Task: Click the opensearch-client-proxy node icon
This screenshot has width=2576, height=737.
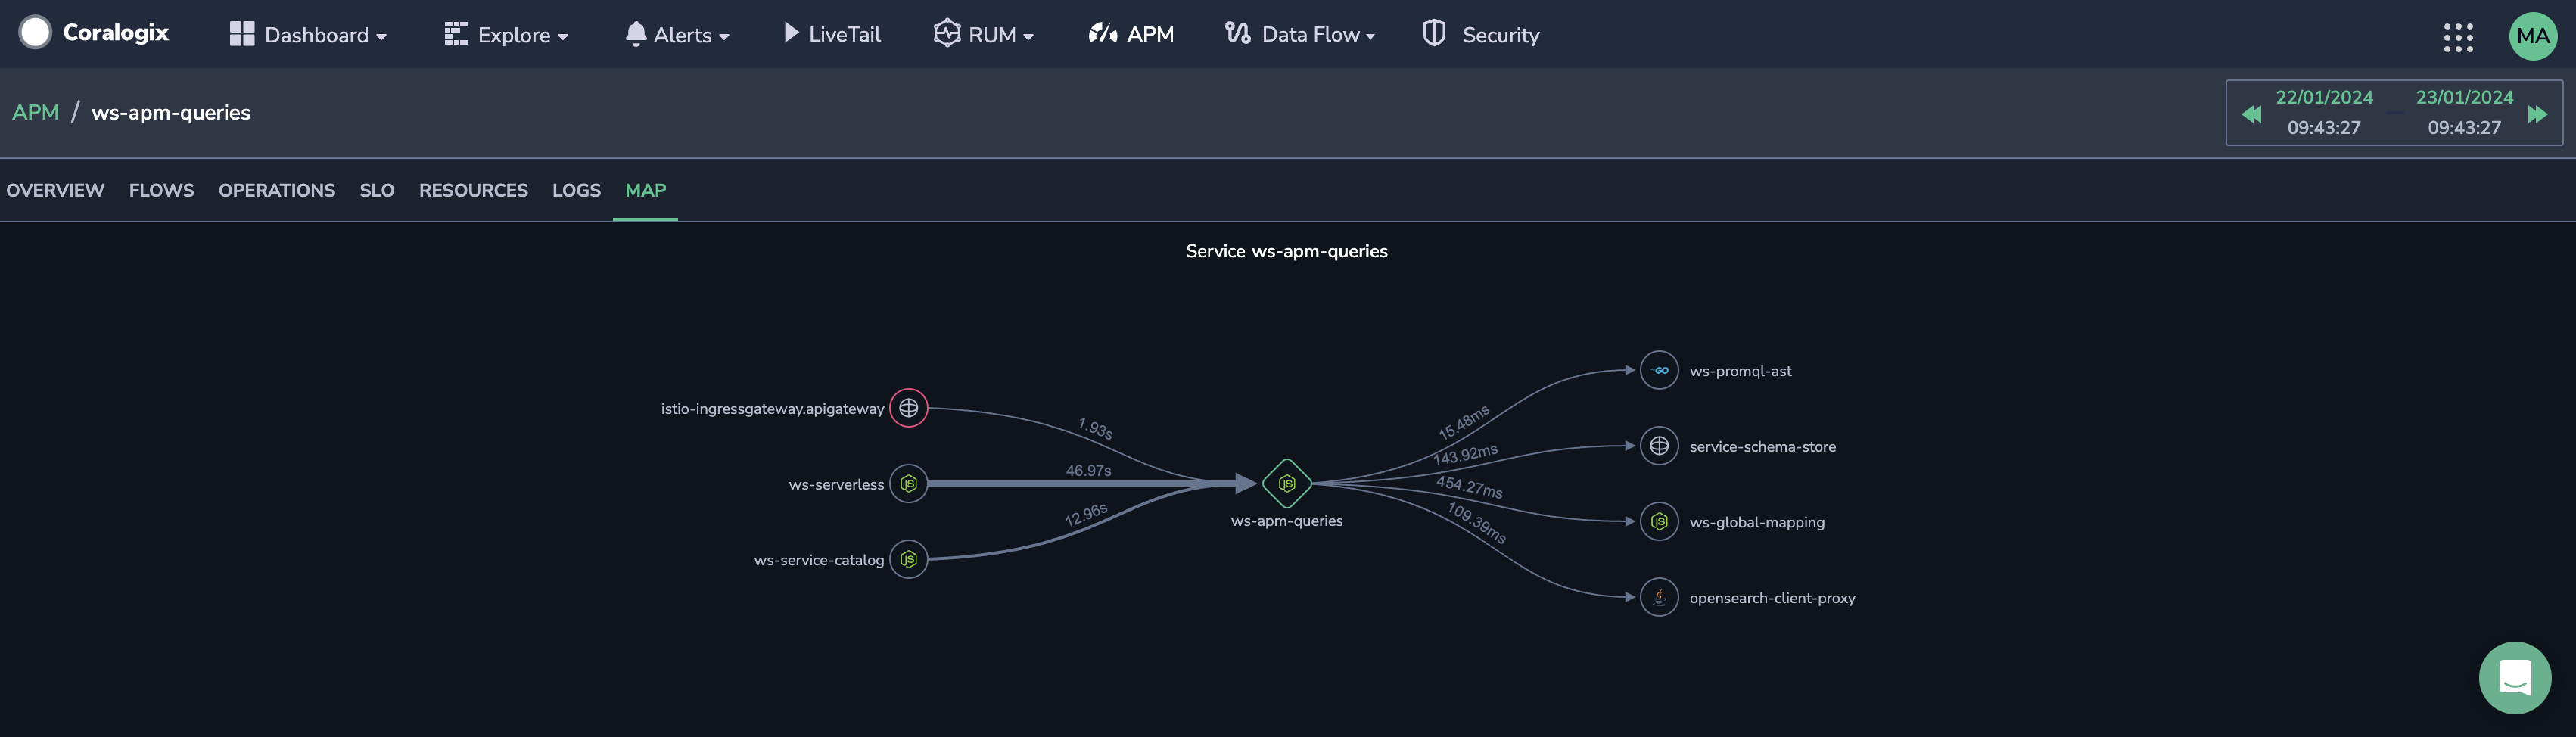Action: coord(1659,597)
